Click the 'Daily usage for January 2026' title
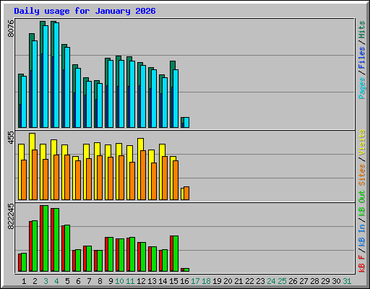Screen dimensions: 370x289 [x=85, y=11]
